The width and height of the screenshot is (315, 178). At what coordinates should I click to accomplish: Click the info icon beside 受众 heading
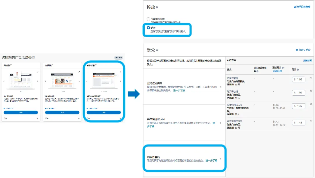point(157,51)
